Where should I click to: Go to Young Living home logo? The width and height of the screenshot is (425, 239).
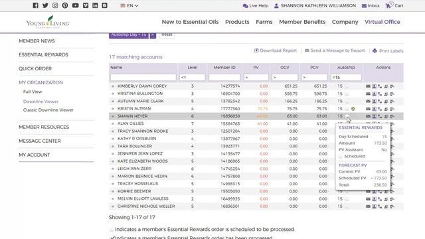(x=48, y=22)
